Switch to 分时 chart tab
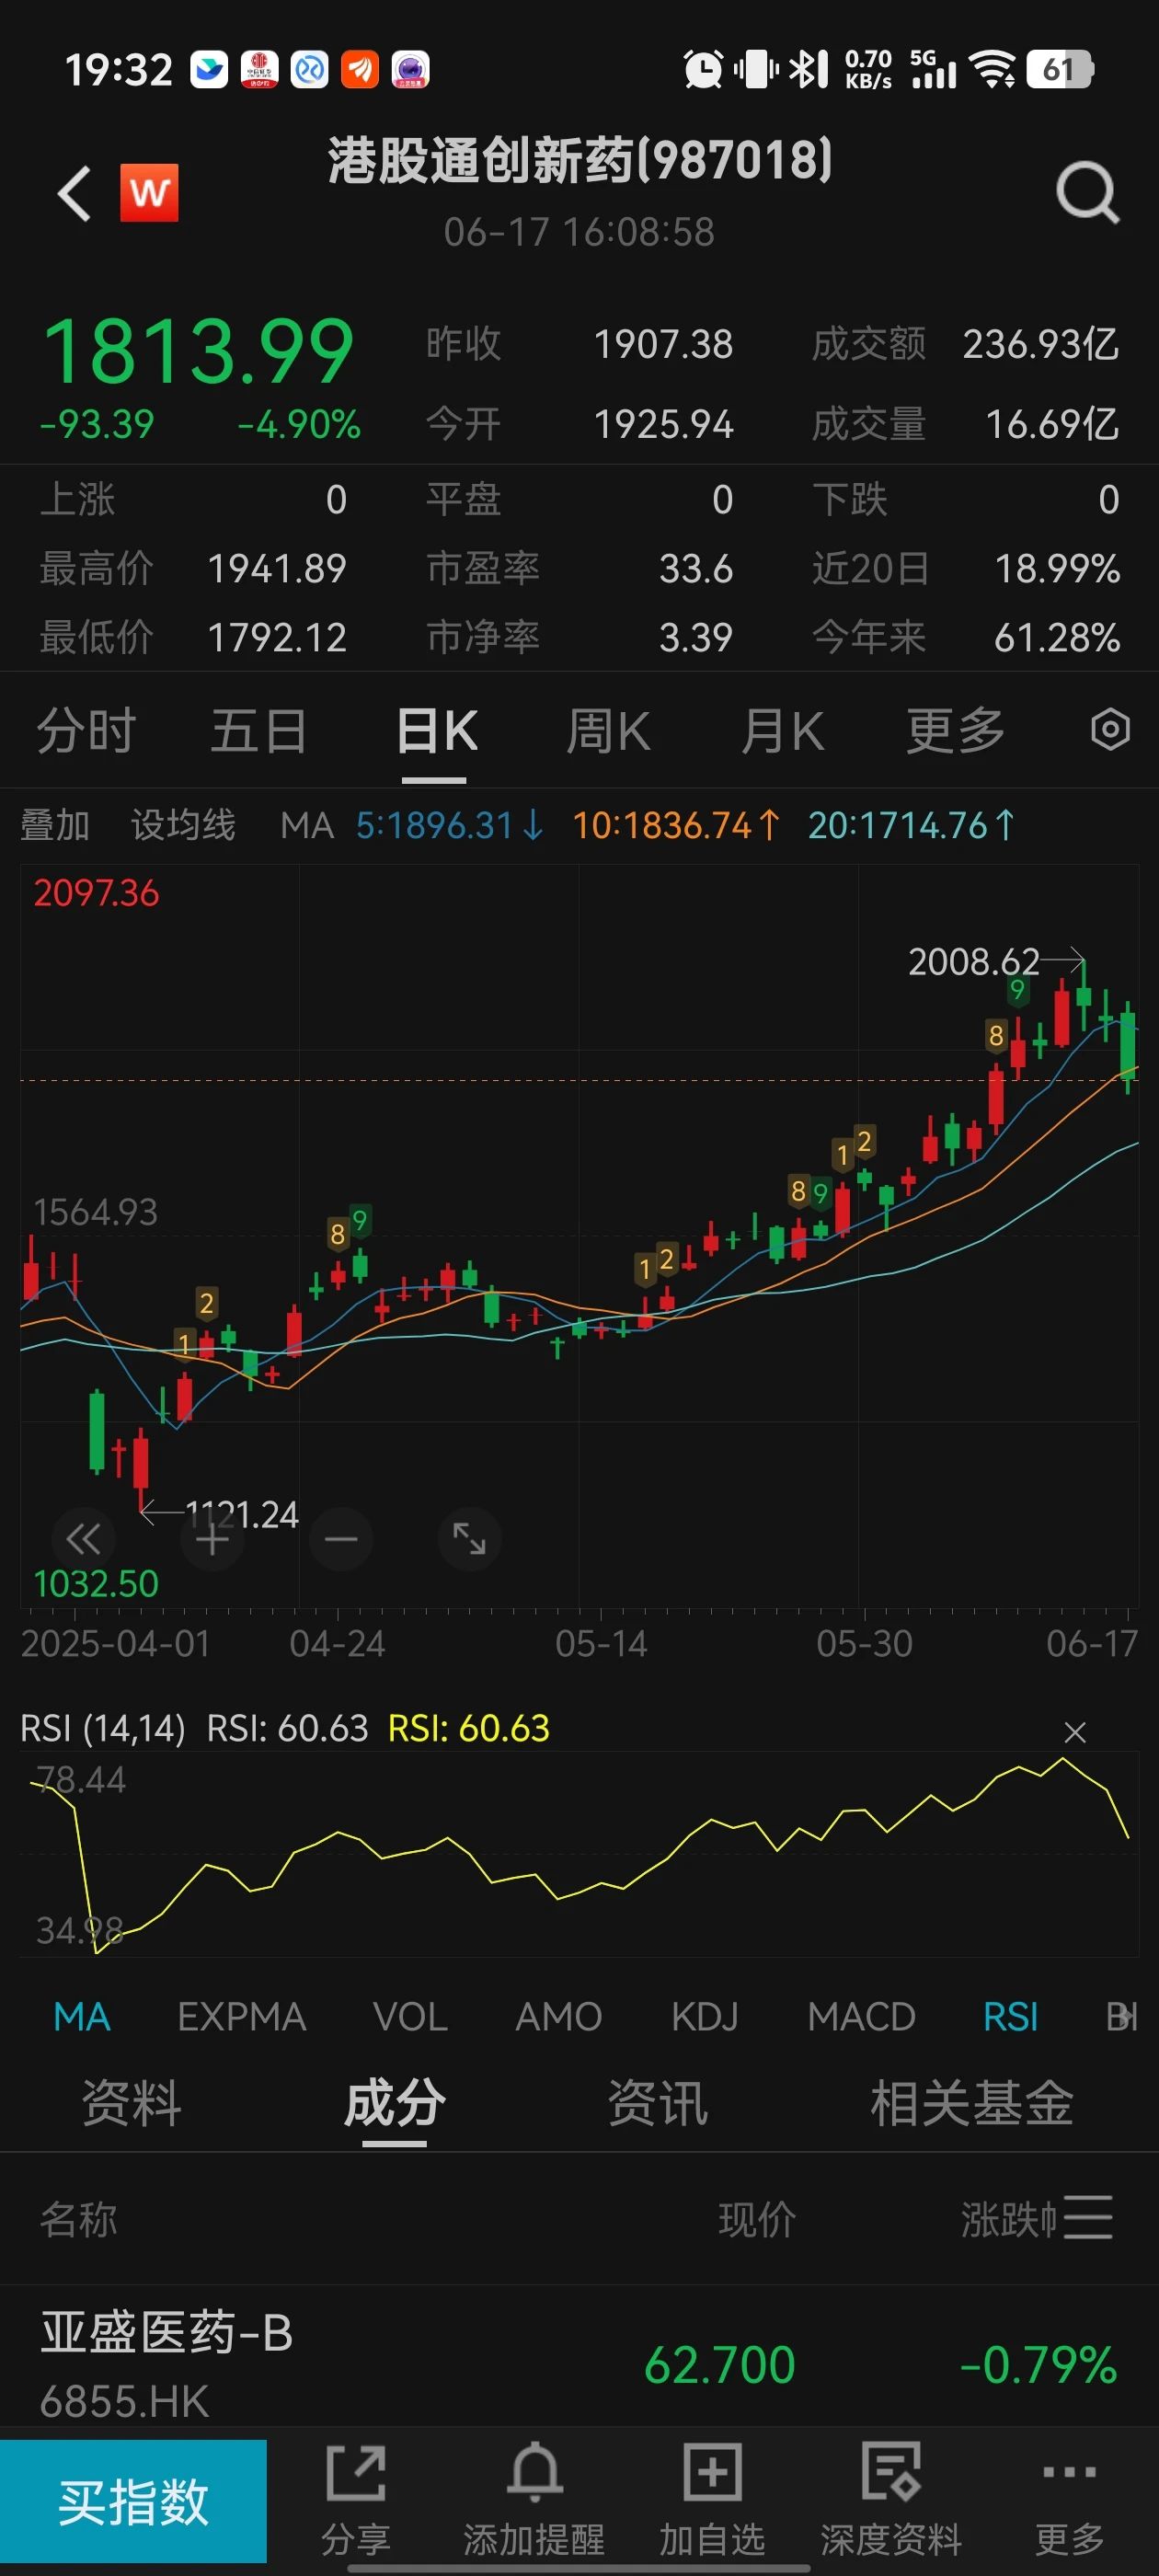This screenshot has width=1159, height=2576. point(86,730)
